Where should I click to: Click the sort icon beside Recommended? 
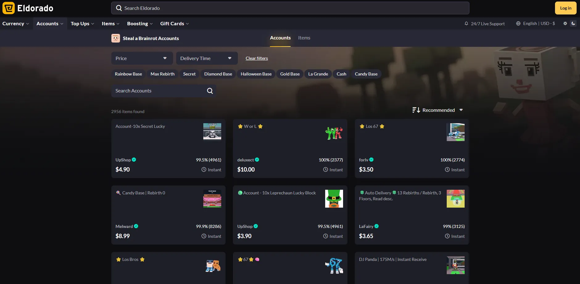coord(416,110)
